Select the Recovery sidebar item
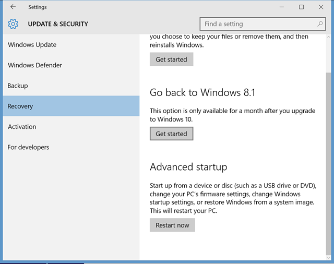Screen dimensions: 334x264 [x=71, y=106]
